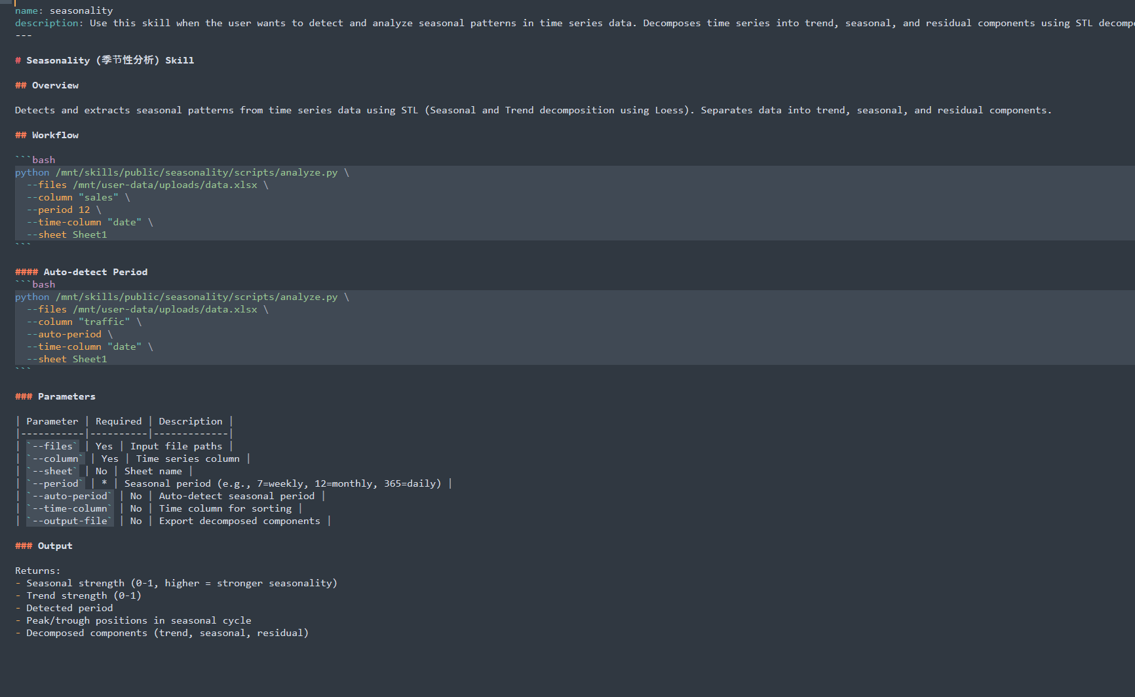Screen dimensions: 1135x697
Task: Click the 'Returns:' line
Action: click(x=37, y=571)
